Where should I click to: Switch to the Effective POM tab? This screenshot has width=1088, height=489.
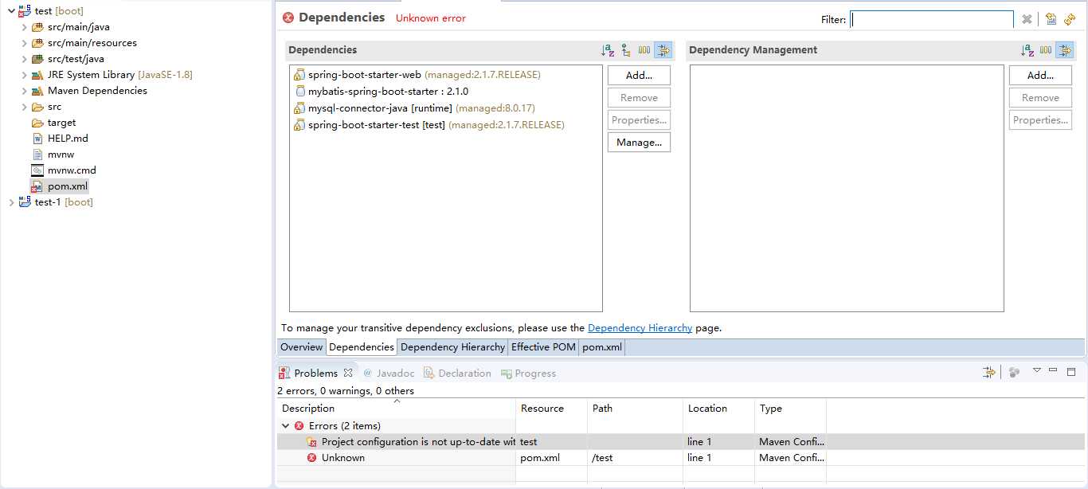coord(543,347)
